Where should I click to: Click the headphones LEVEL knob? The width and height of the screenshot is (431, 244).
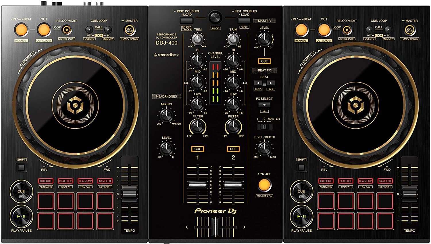pyautogui.click(x=166, y=148)
